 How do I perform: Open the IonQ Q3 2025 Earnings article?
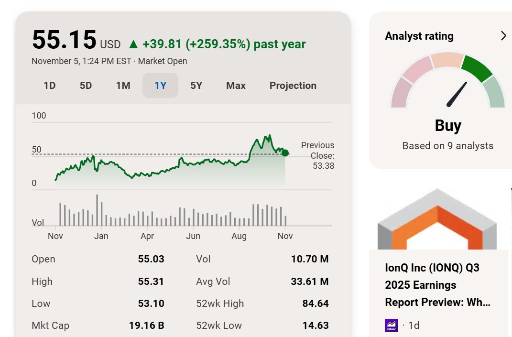tap(437, 285)
